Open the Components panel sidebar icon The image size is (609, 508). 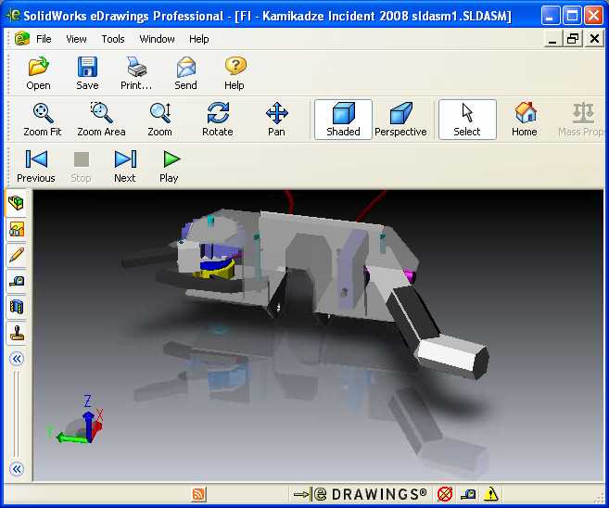(x=17, y=203)
